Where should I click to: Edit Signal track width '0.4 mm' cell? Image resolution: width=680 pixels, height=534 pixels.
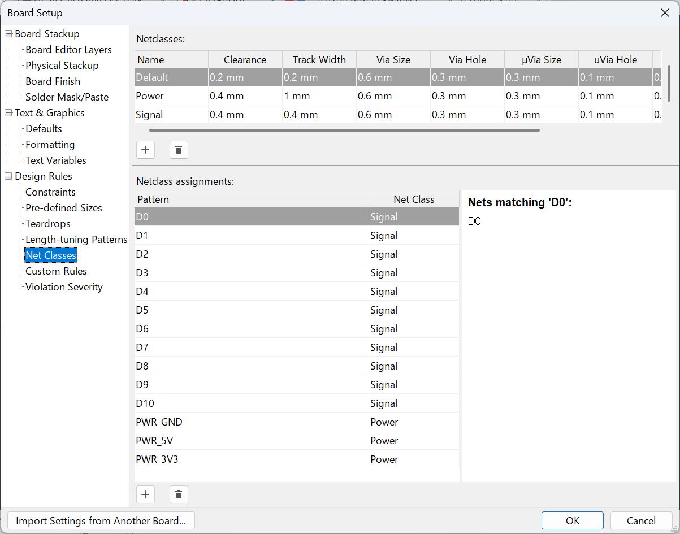point(319,115)
